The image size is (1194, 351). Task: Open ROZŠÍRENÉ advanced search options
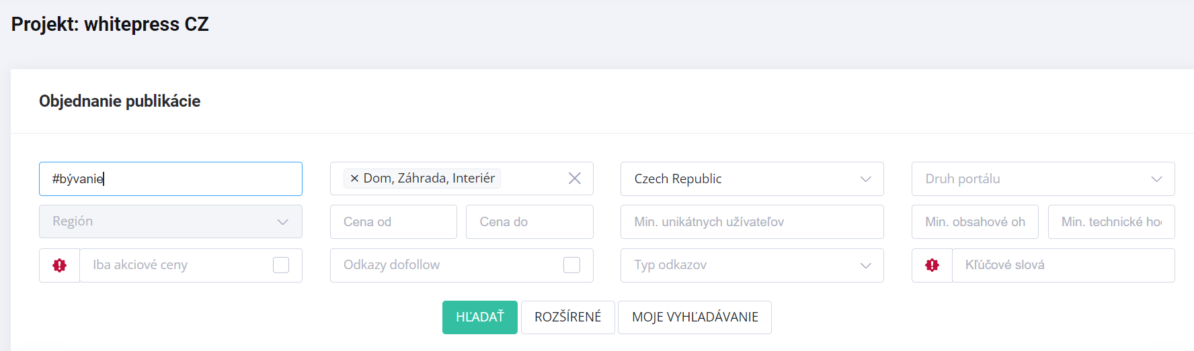568,317
